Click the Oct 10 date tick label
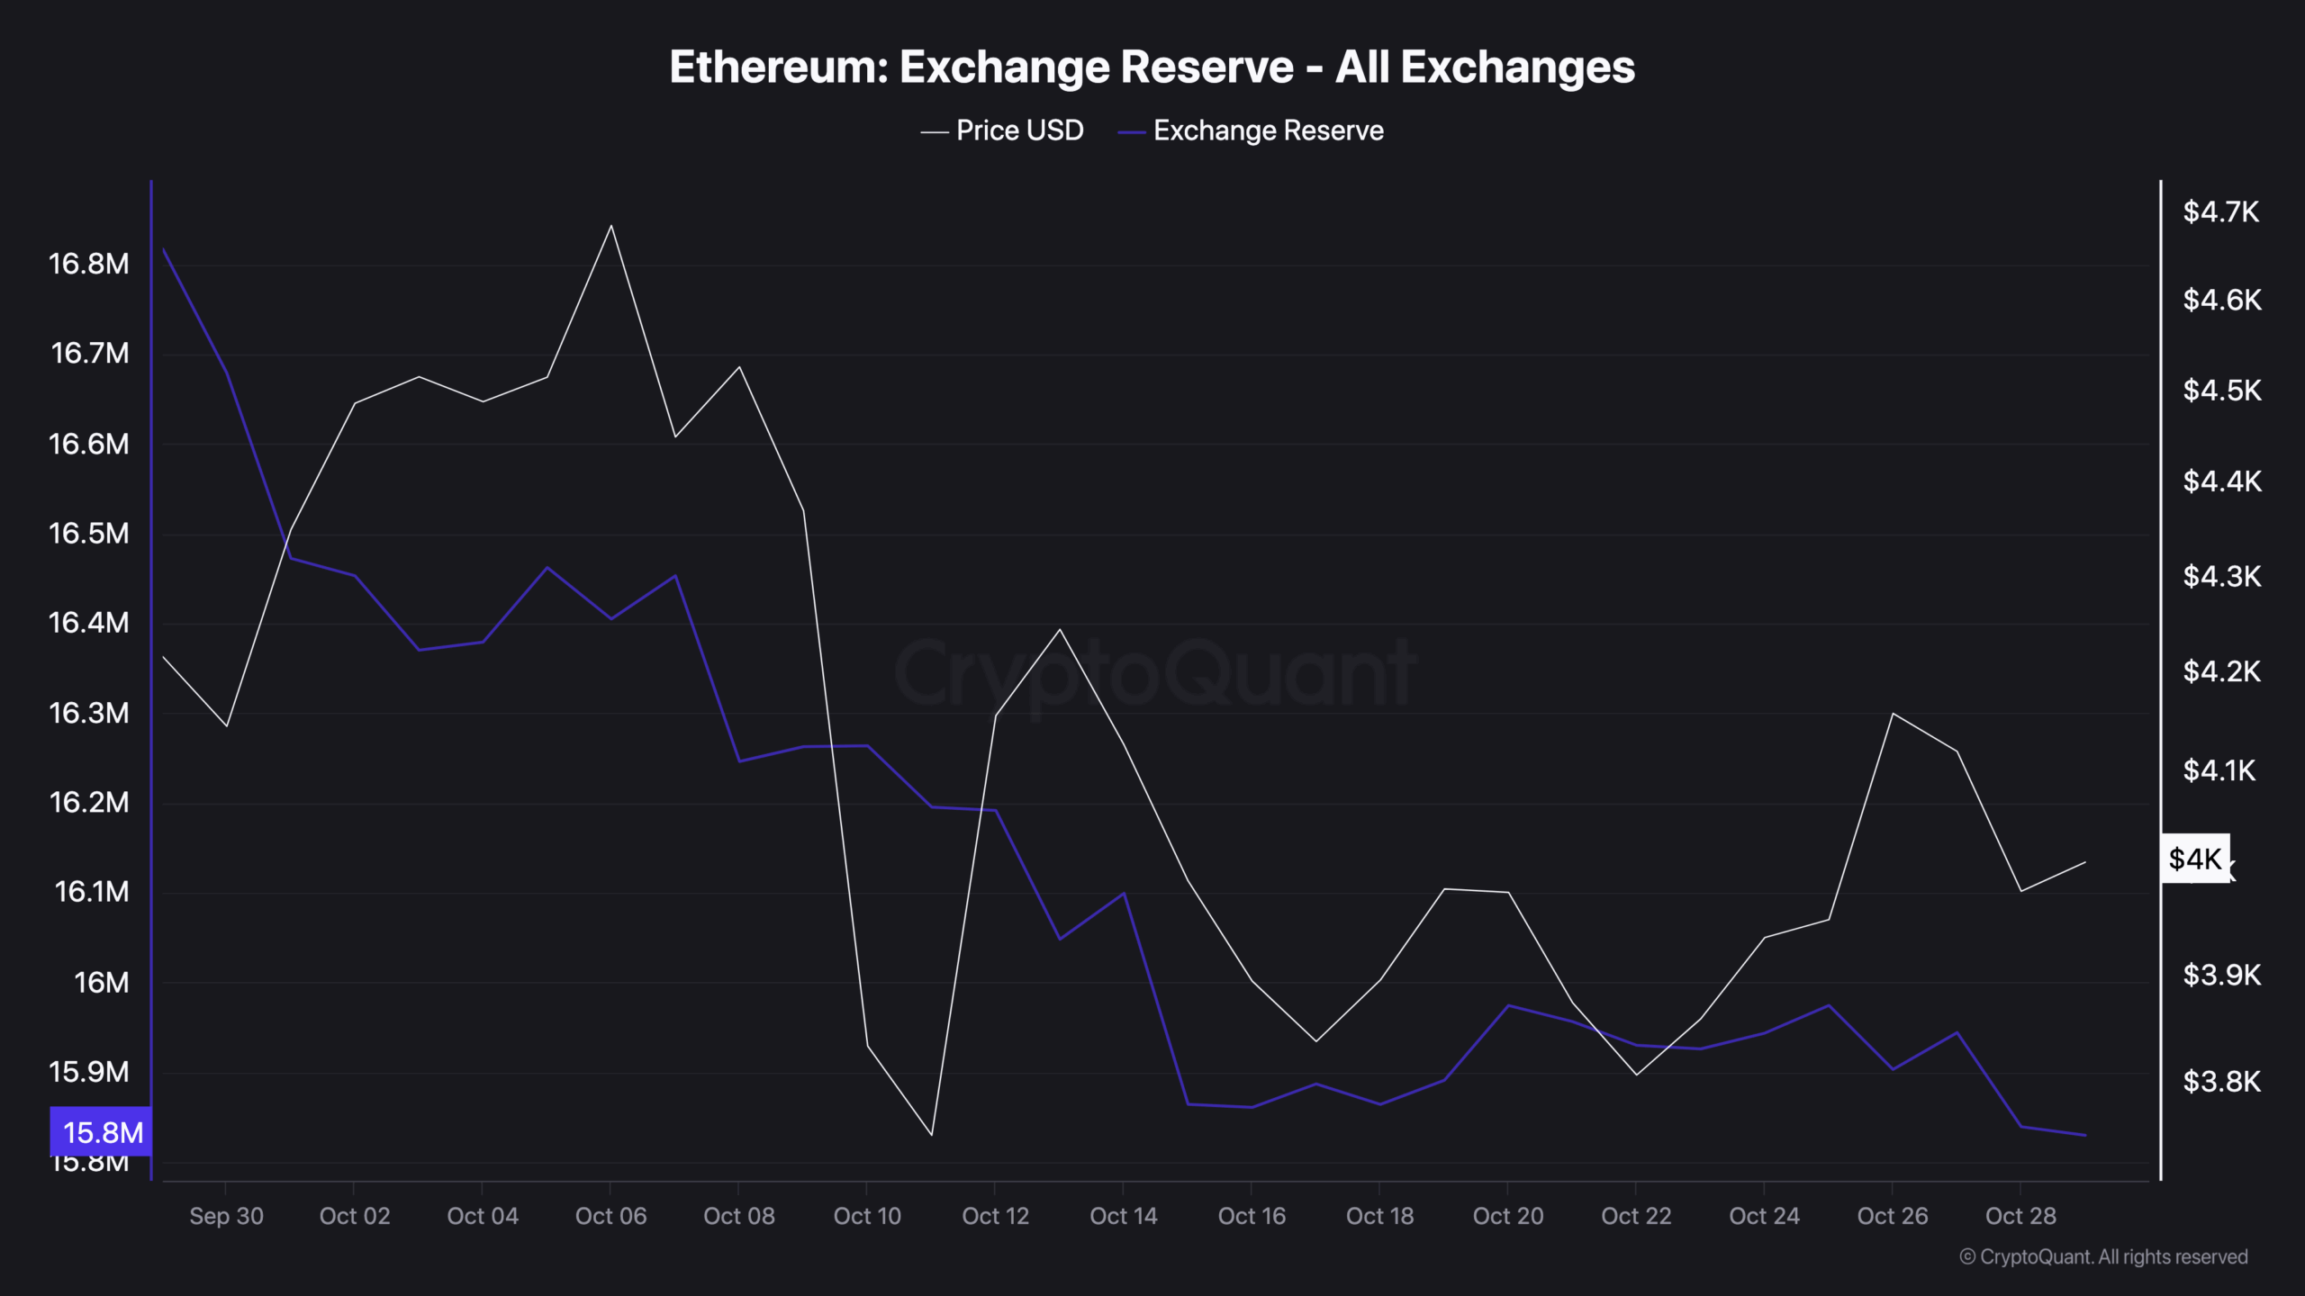 point(867,1216)
